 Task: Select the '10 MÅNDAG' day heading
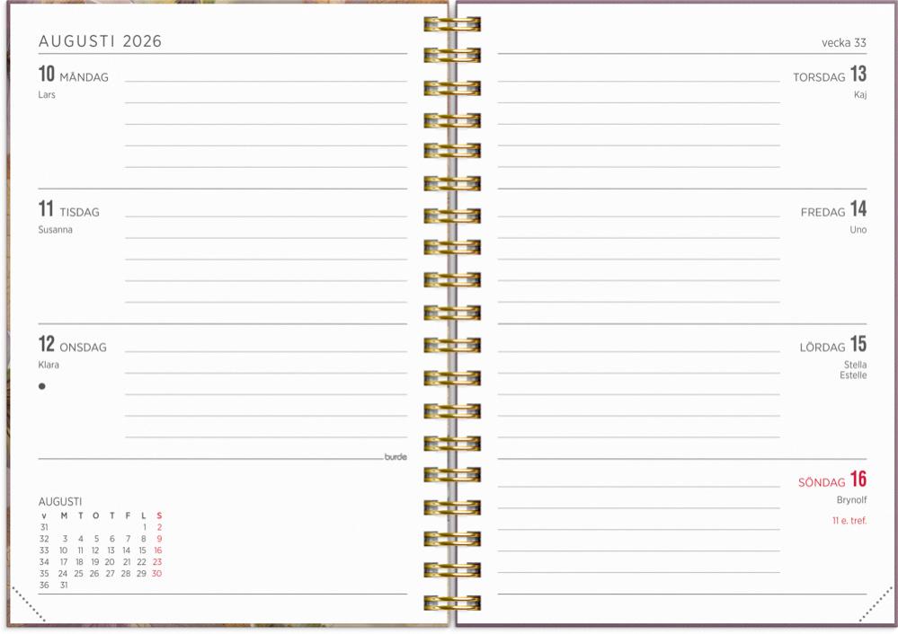pos(74,74)
